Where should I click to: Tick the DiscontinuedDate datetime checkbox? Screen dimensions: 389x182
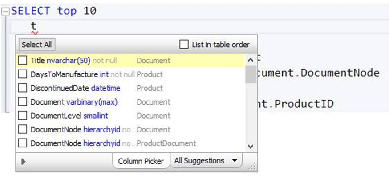(22, 88)
